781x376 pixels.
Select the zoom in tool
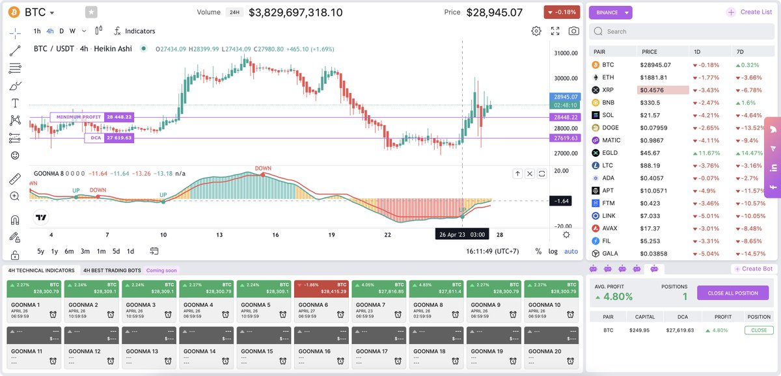click(x=15, y=196)
